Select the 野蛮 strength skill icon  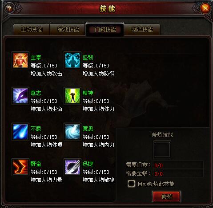(20, 167)
